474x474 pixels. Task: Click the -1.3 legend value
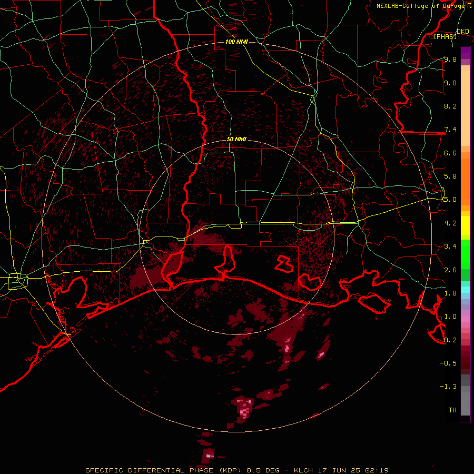[448, 387]
